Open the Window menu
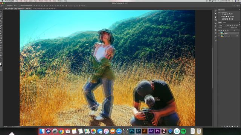Image resolution: width=241 pixels, height=135 pixels. pos(60,1)
